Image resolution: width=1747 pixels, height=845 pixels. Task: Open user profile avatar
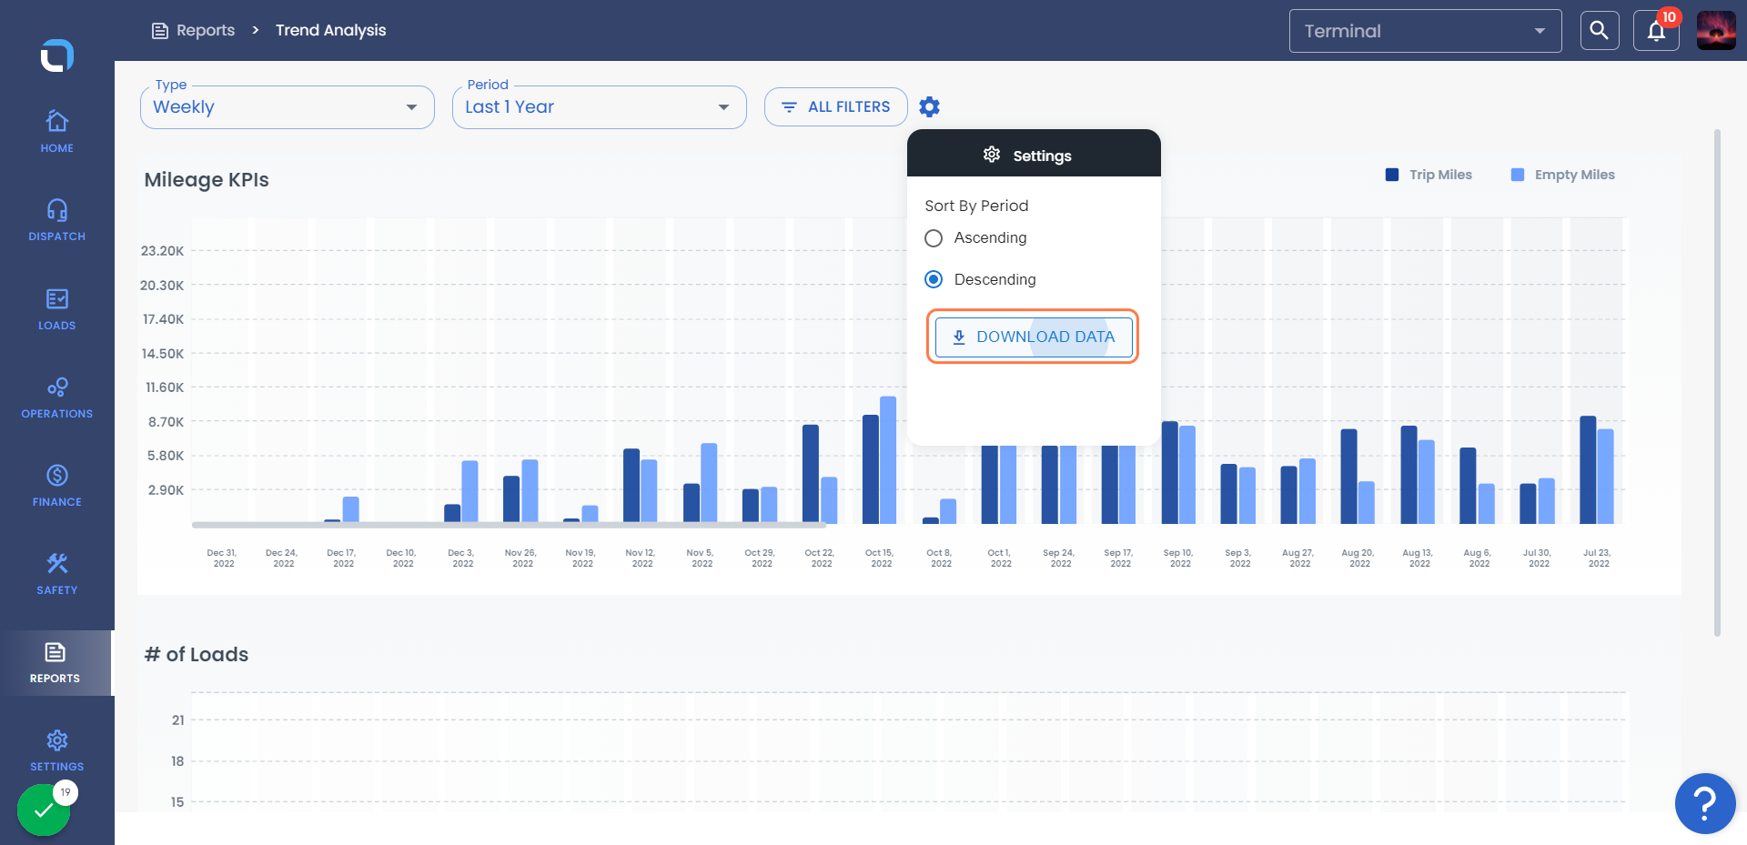(x=1716, y=31)
